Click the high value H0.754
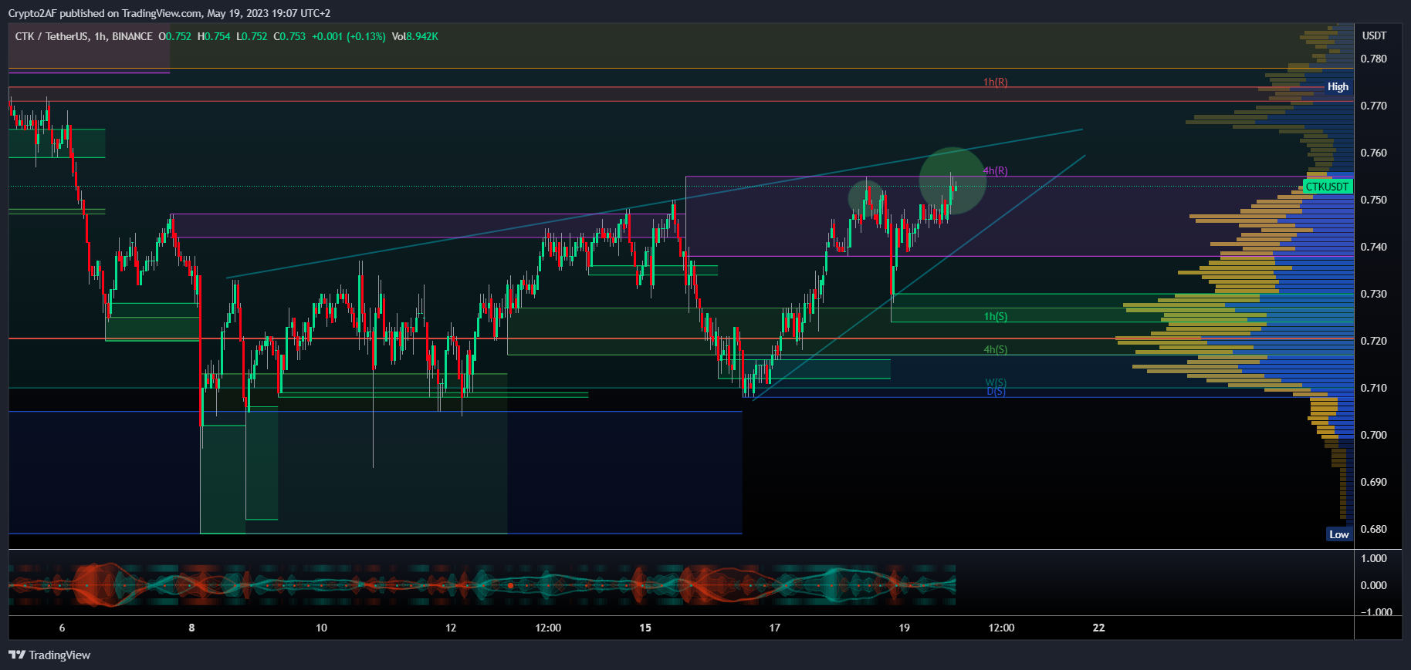Viewport: 1411px width, 670px height. [x=214, y=36]
